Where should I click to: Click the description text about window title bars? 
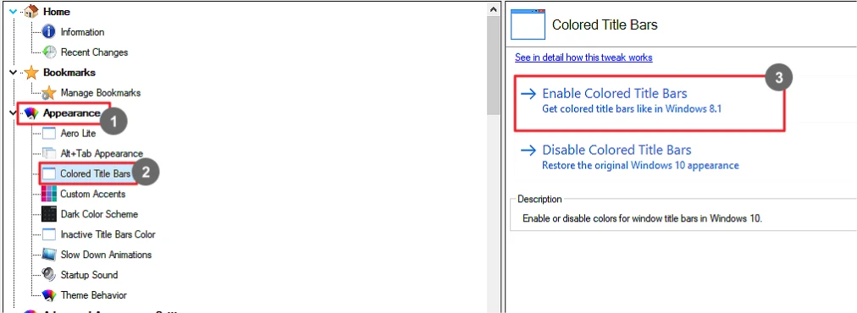[x=642, y=218]
